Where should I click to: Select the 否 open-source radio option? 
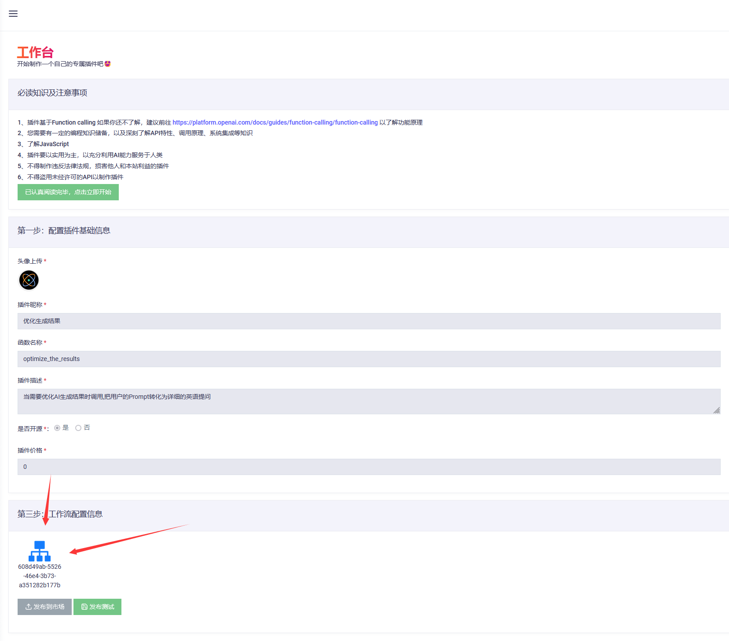[x=78, y=428]
